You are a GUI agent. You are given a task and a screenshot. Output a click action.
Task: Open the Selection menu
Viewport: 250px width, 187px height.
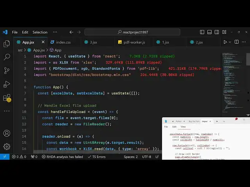[x=40, y=32]
